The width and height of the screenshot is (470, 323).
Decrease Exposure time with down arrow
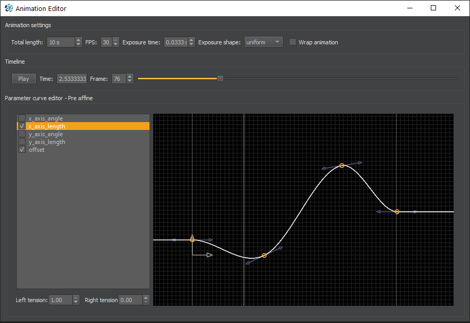[191, 44]
